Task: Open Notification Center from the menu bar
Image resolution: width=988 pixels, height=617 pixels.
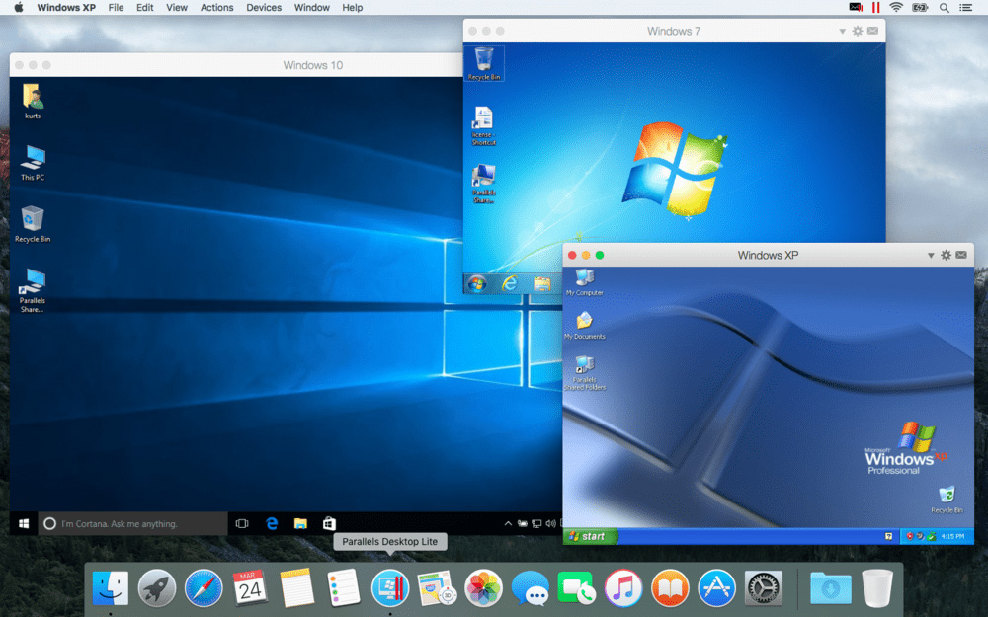Action: 965,8
